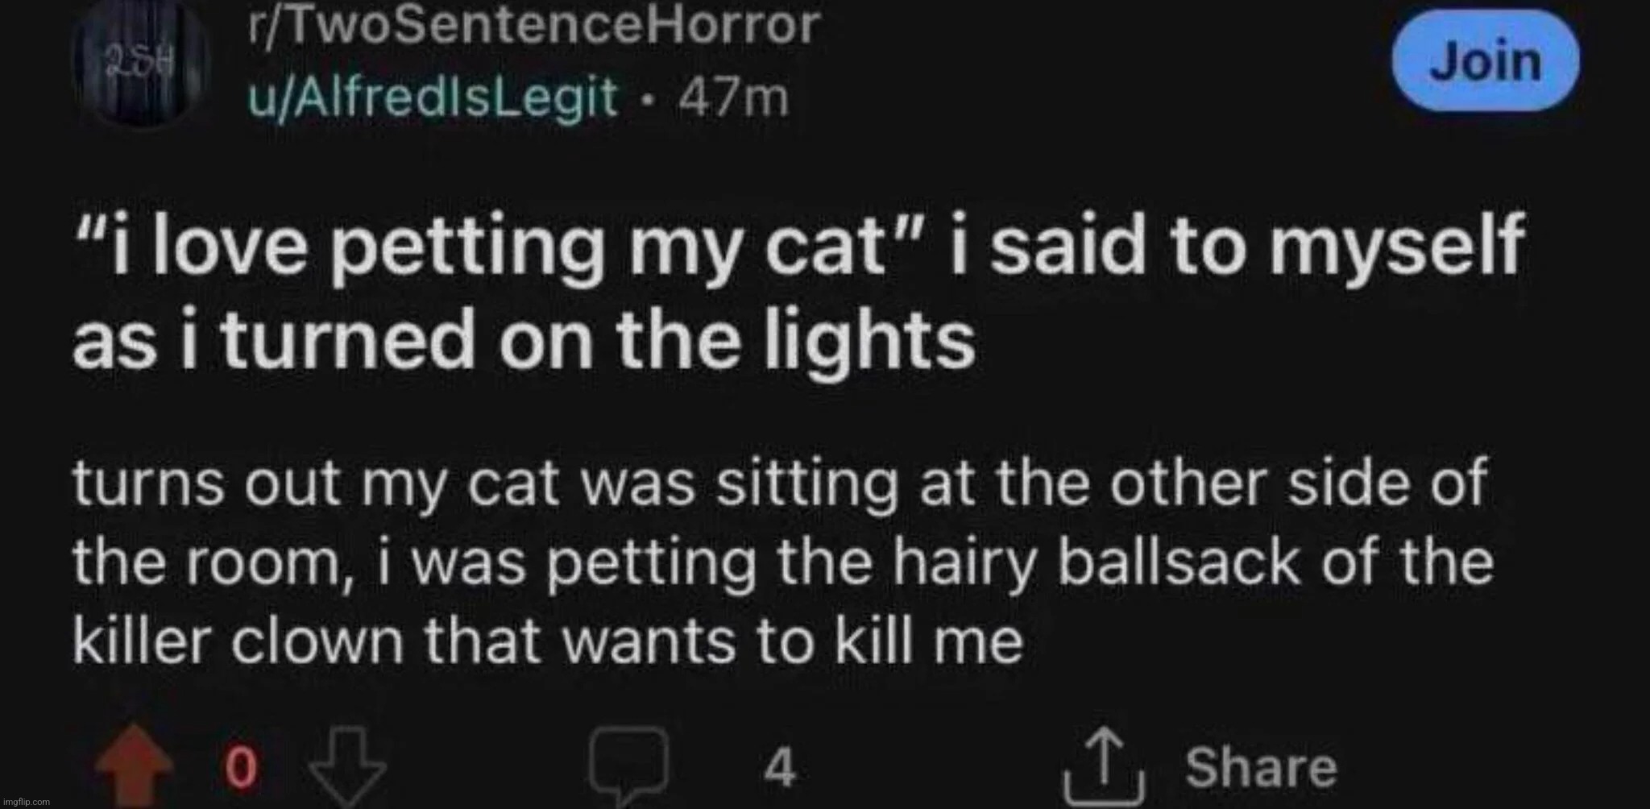Open the r/TwoSentenceHorror subreddit link

(x=532, y=27)
